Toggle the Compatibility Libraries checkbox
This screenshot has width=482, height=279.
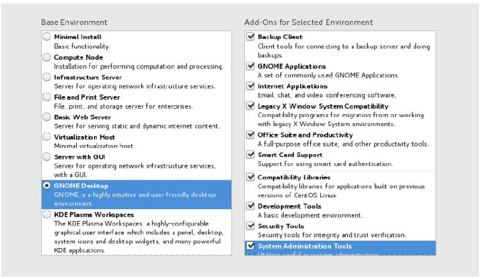pos(251,177)
